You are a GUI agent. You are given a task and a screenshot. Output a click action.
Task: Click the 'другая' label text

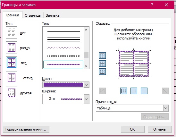pyautogui.click(x=26, y=93)
